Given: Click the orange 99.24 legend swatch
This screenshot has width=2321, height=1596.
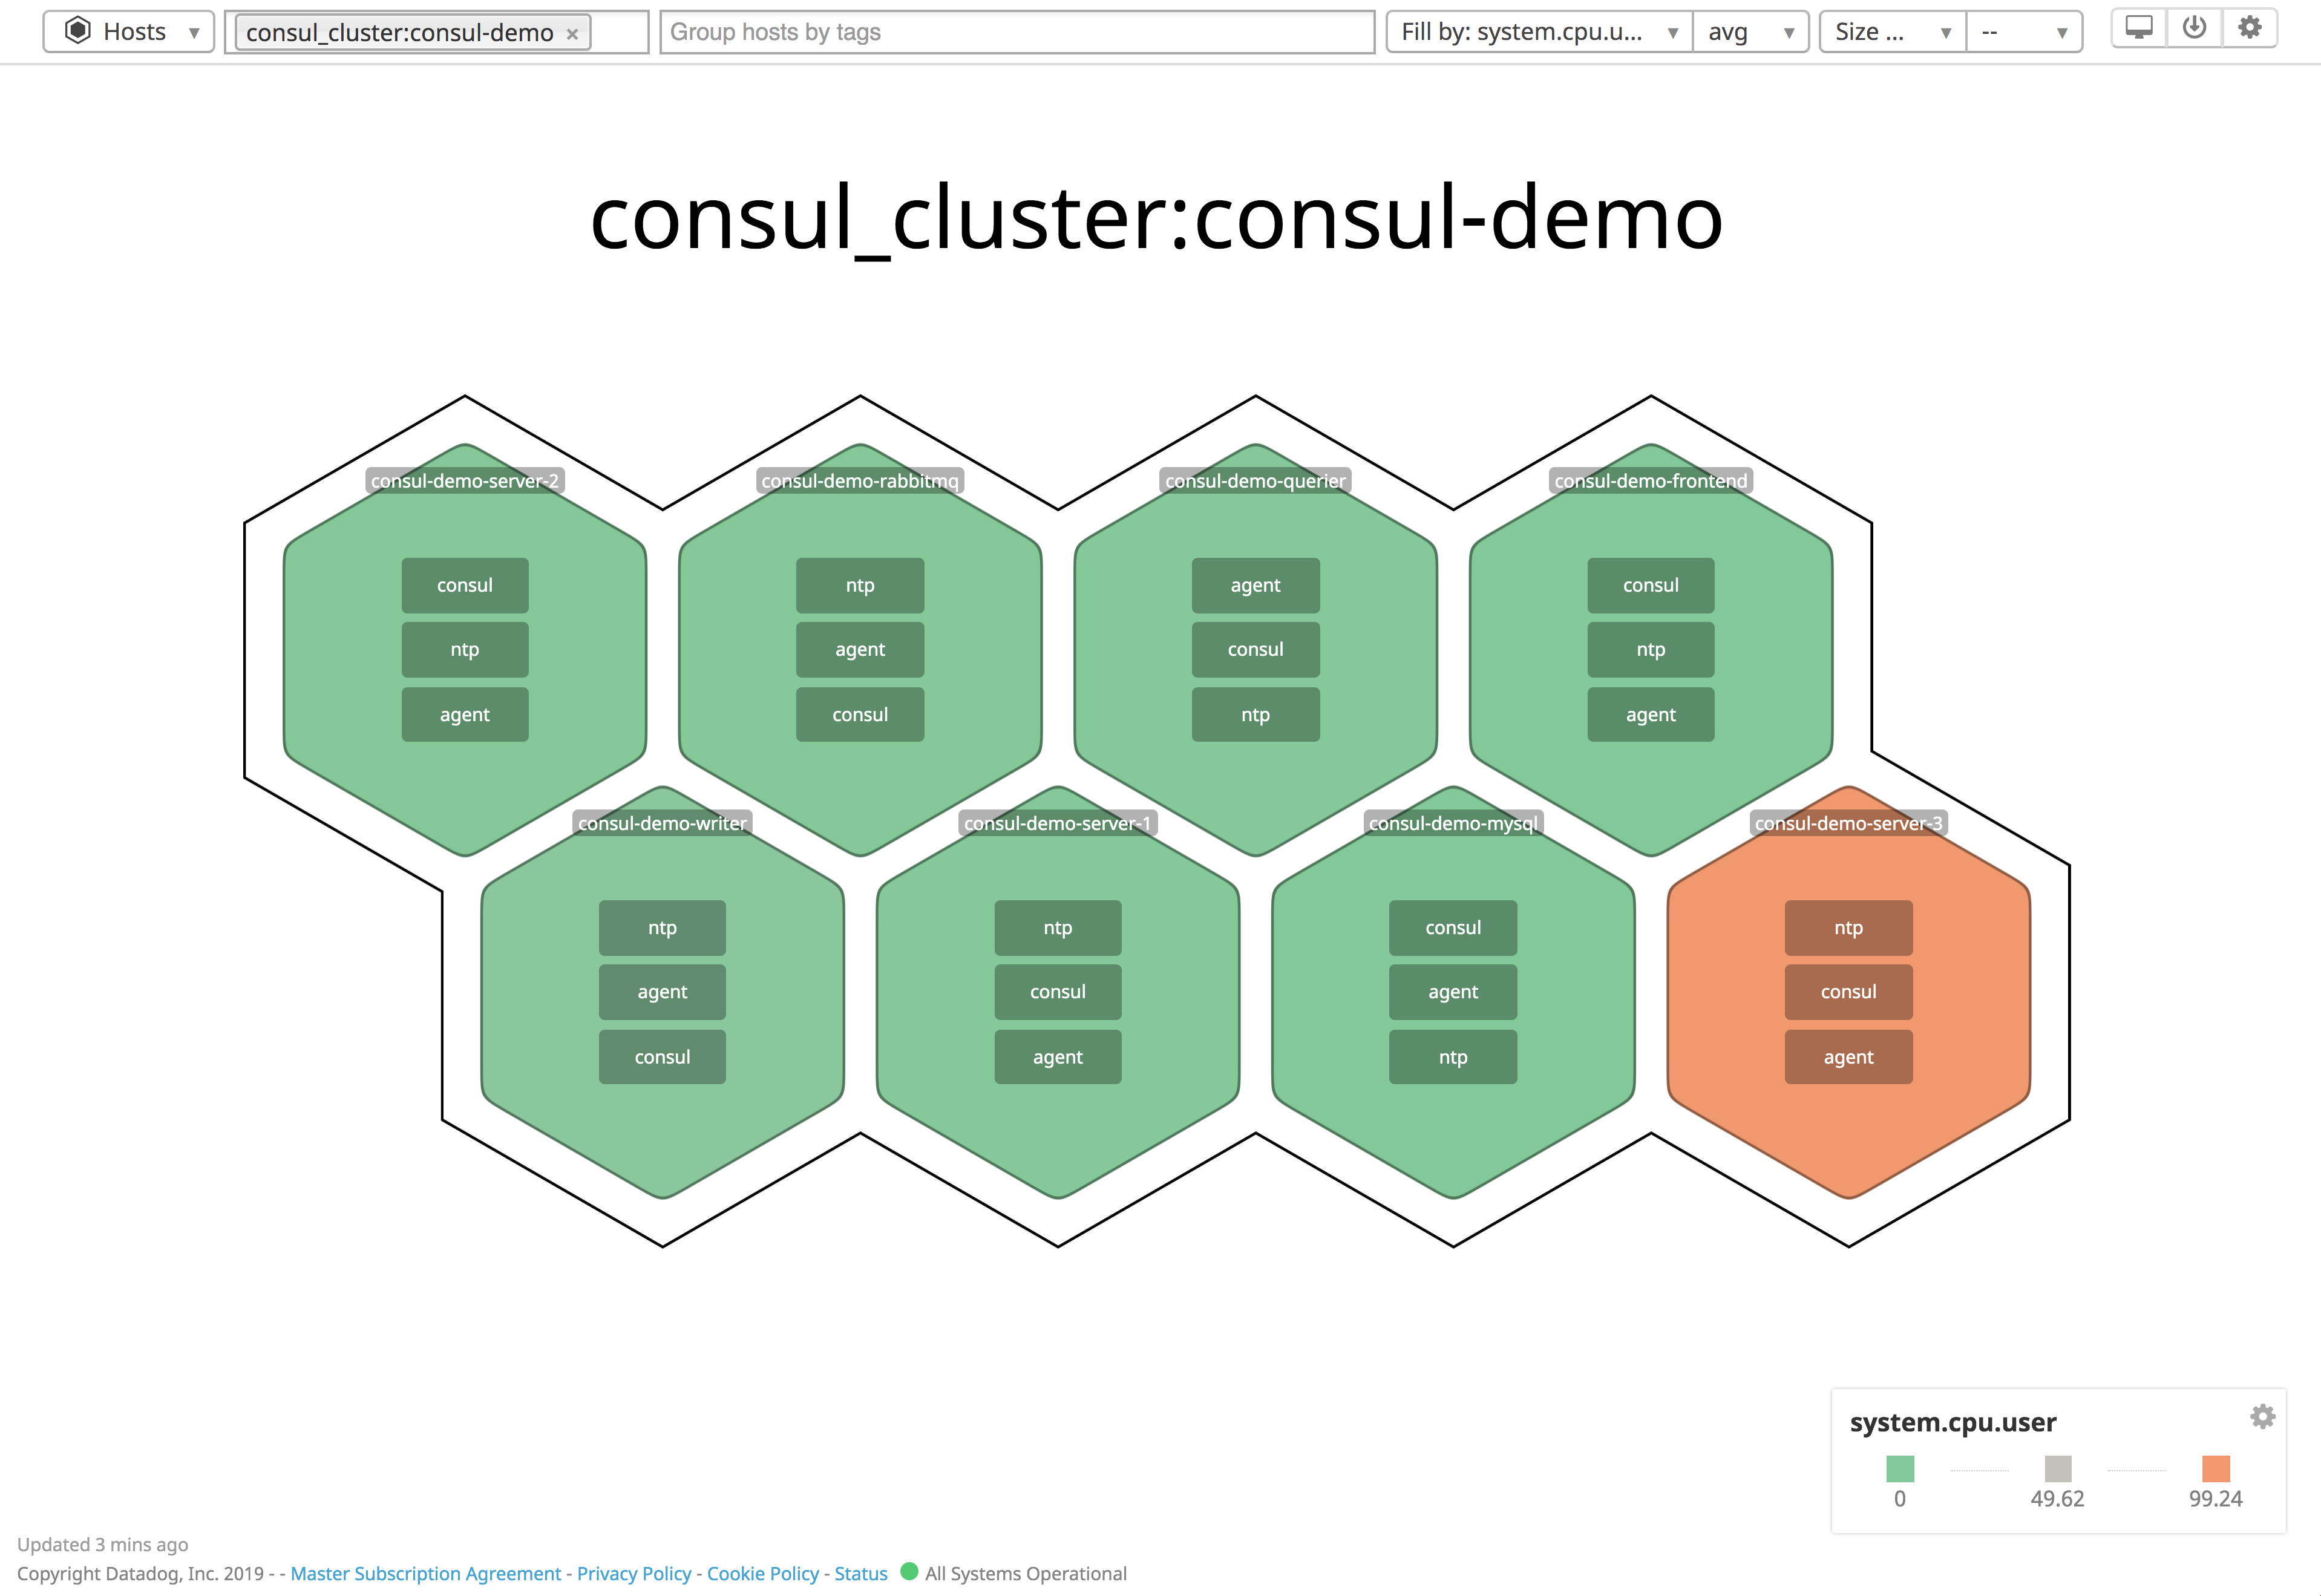Looking at the screenshot, I should [2215, 1468].
